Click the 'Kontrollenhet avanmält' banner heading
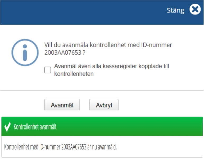 (35, 127)
